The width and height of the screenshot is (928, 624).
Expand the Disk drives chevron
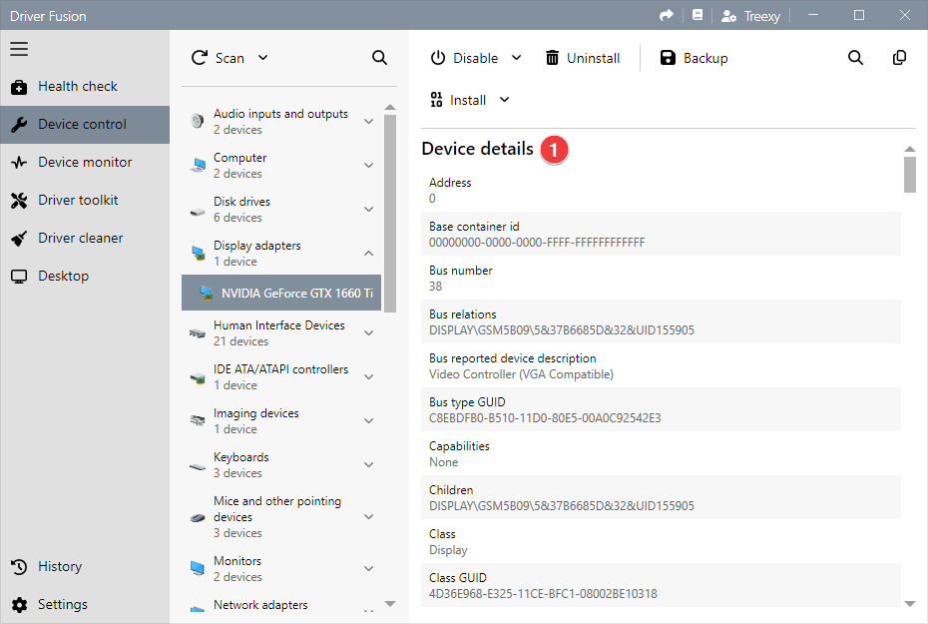click(x=369, y=209)
